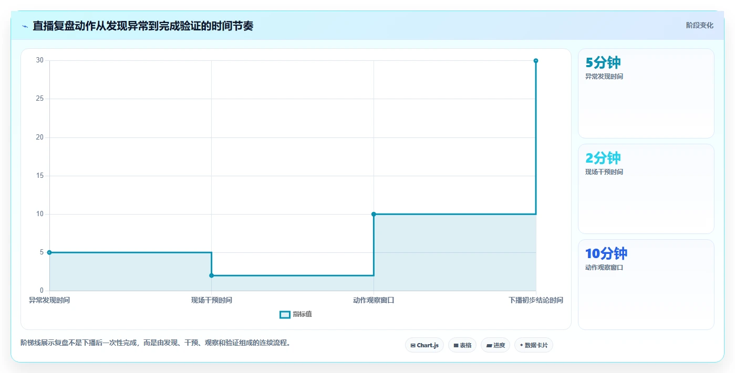735x373 pixels.
Task: Click the 现场干预时间 x-axis label
Action: pyautogui.click(x=212, y=300)
